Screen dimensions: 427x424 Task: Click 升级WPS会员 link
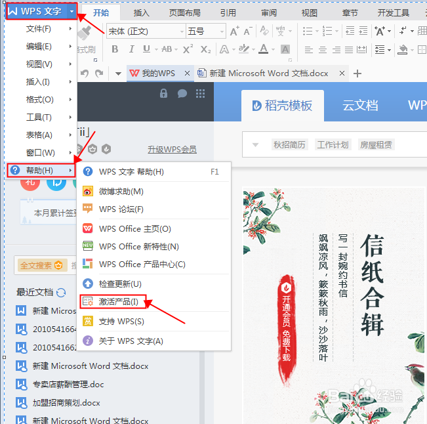pos(172,150)
